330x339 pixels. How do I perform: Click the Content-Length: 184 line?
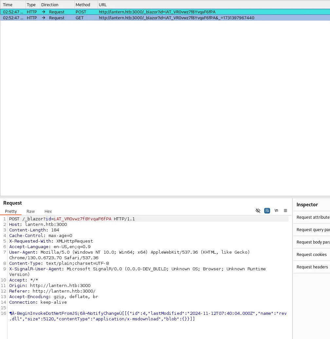(34, 230)
